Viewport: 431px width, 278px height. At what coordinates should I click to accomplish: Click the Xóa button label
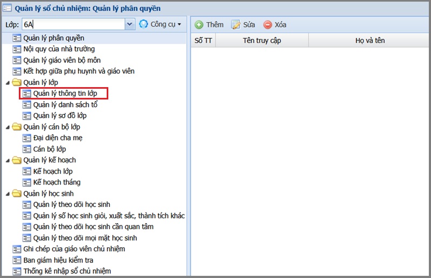tap(280, 25)
